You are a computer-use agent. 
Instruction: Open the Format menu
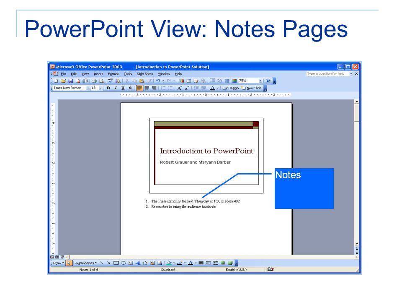(113, 74)
